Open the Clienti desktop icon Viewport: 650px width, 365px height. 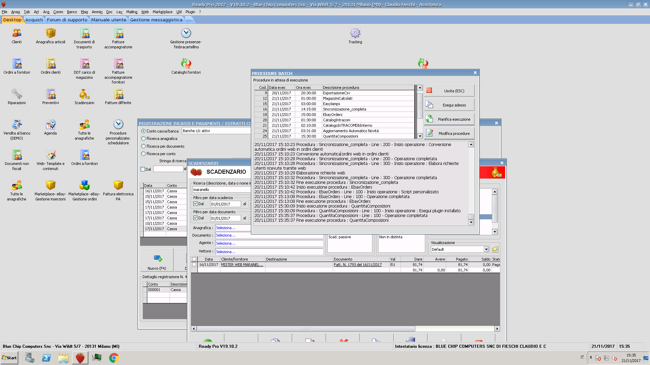coord(17,33)
